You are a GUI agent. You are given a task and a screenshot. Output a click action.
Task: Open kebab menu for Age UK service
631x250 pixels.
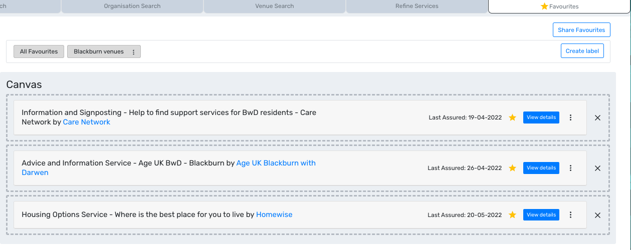click(570, 168)
